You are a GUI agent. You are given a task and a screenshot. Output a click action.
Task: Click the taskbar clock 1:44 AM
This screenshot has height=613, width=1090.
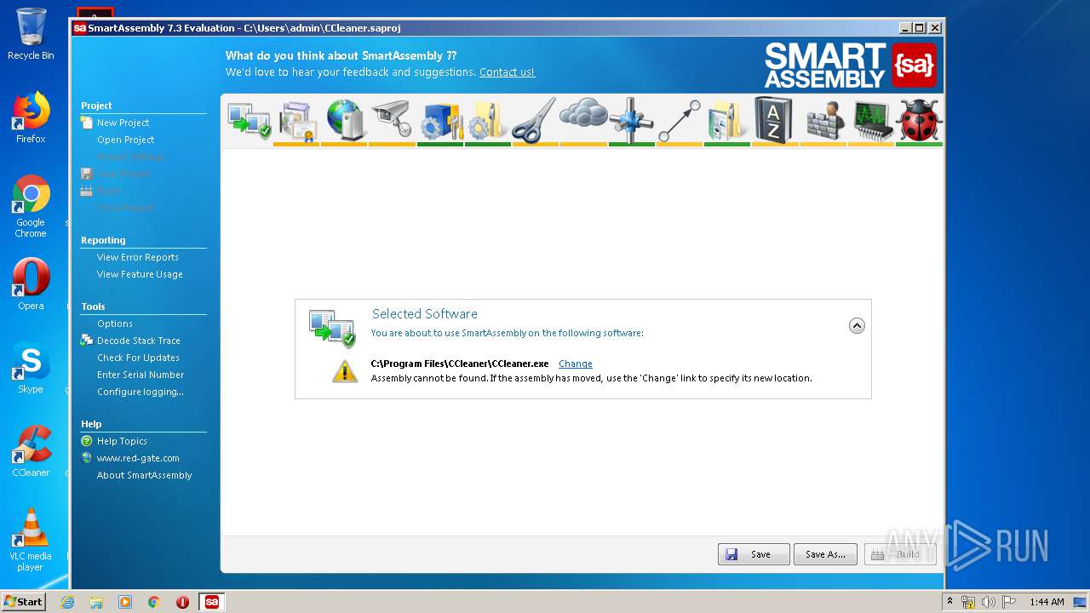coord(1047,602)
